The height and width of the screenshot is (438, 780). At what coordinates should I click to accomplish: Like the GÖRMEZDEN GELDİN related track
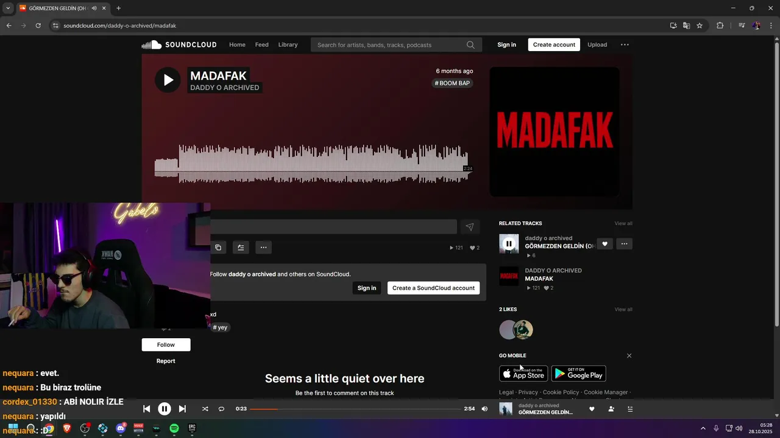(x=604, y=244)
